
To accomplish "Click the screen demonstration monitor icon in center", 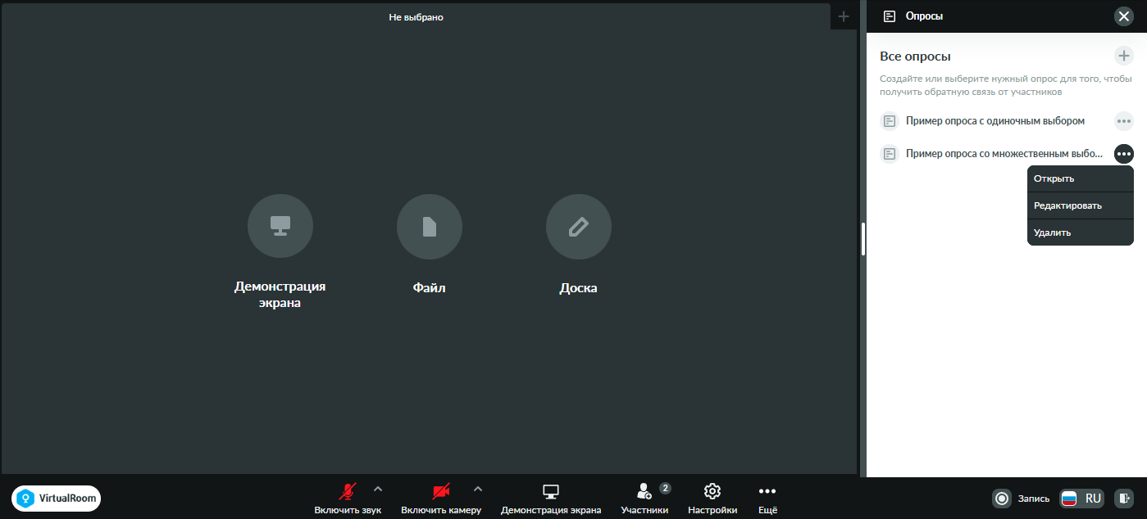I will (x=280, y=227).
